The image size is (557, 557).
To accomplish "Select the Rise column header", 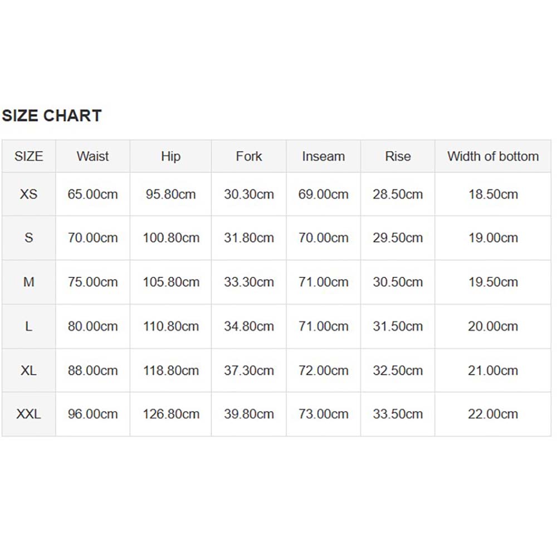I will coord(398,157).
